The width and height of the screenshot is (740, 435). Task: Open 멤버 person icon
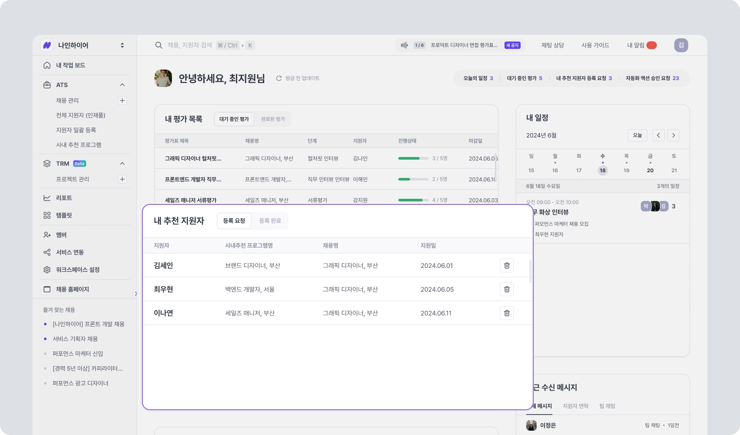click(47, 235)
